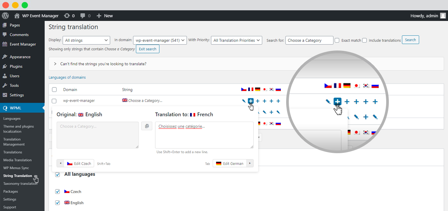Open Media Translation submenu item
Image resolution: width=448 pixels, height=211 pixels.
click(17, 160)
